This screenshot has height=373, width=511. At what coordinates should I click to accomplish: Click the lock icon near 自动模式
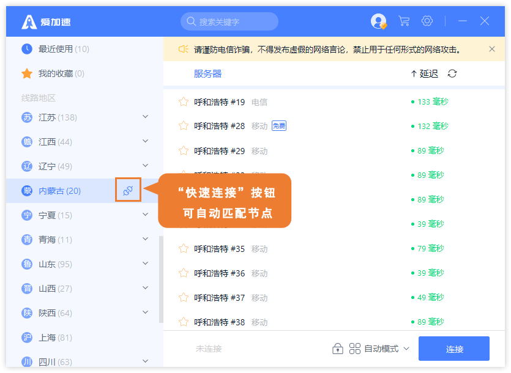[x=337, y=349]
